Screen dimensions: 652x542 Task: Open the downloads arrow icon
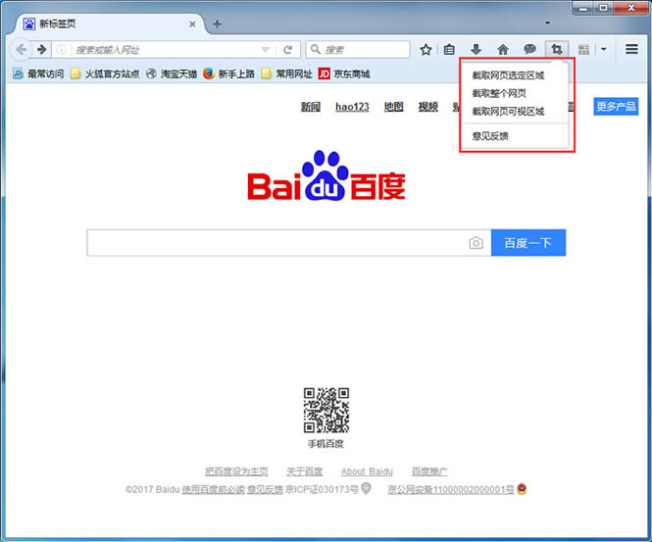tap(476, 50)
